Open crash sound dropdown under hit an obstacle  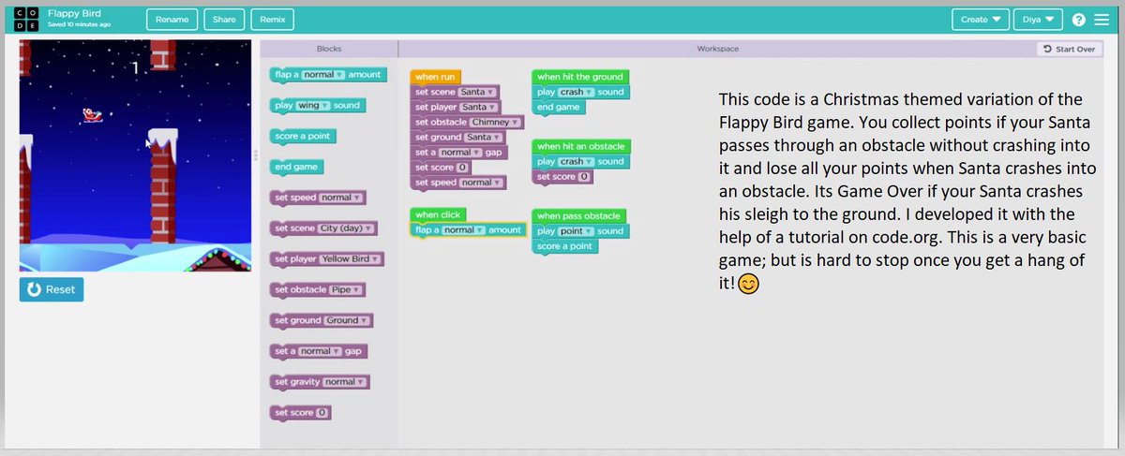pyautogui.click(x=577, y=162)
